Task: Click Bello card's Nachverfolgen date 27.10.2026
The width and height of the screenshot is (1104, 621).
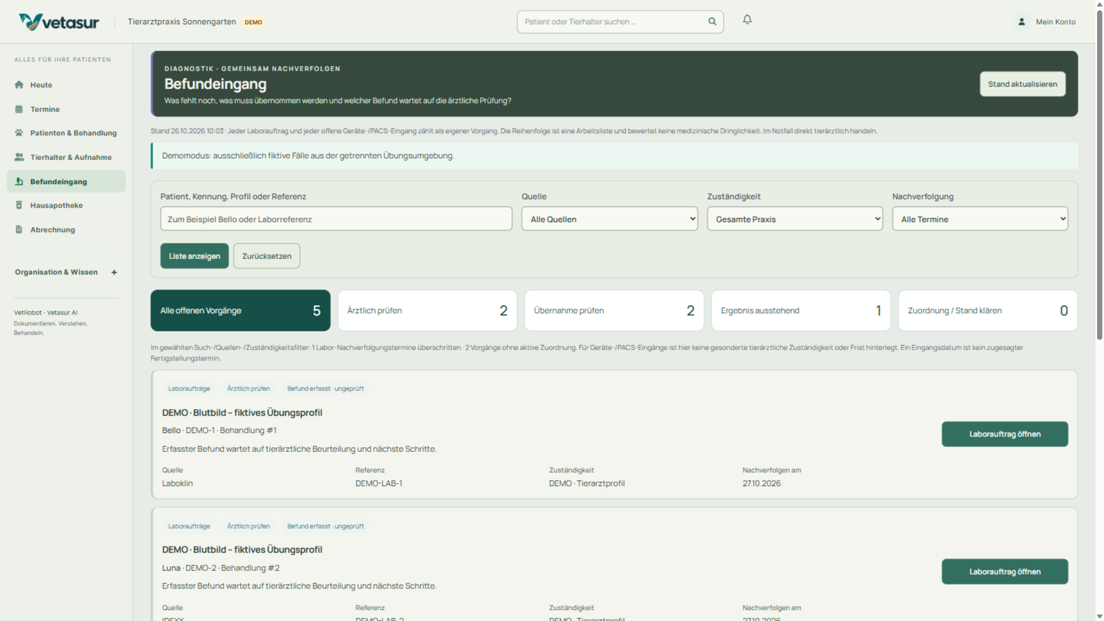Action: pyautogui.click(x=762, y=484)
